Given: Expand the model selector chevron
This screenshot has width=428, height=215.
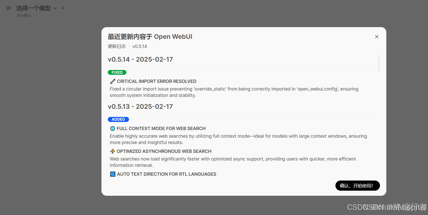Looking at the screenshot, I should pyautogui.click(x=55, y=8).
